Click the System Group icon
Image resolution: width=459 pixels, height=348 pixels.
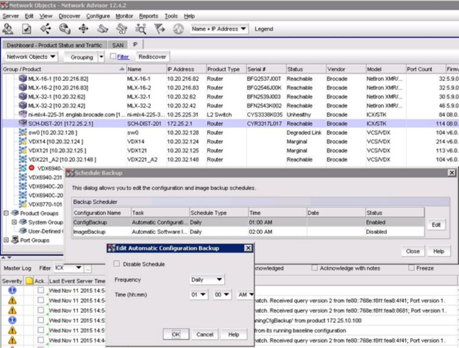click(x=23, y=222)
